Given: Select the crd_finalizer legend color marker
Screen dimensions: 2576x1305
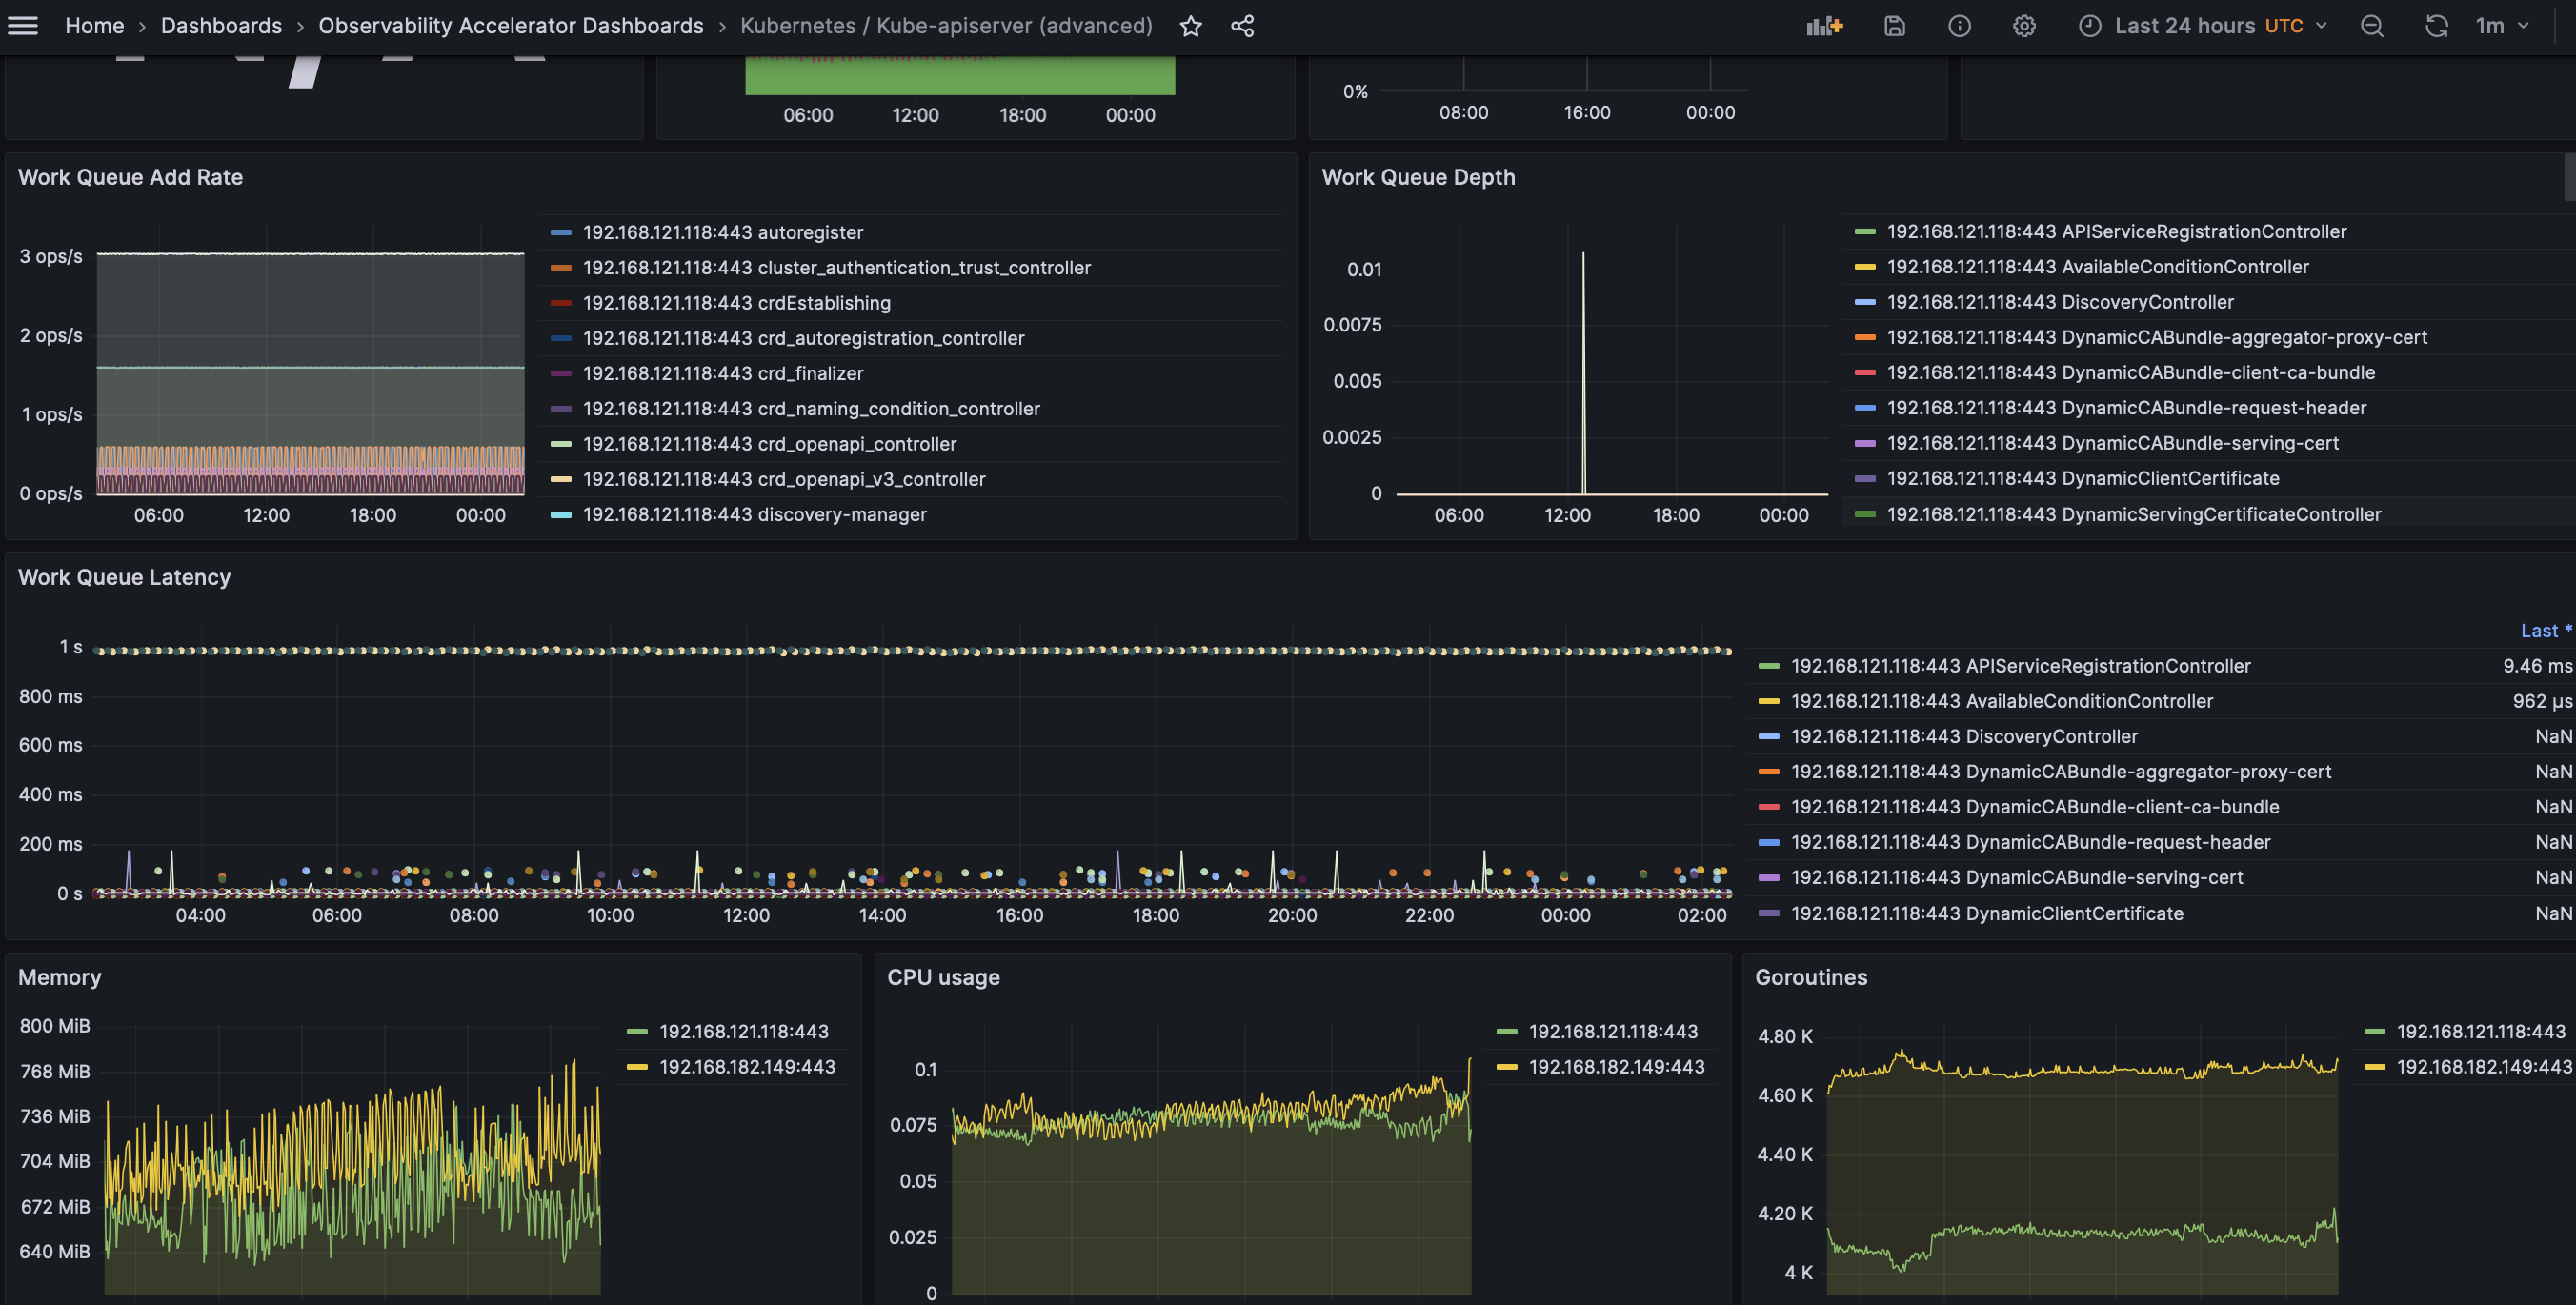Looking at the screenshot, I should pos(560,373).
